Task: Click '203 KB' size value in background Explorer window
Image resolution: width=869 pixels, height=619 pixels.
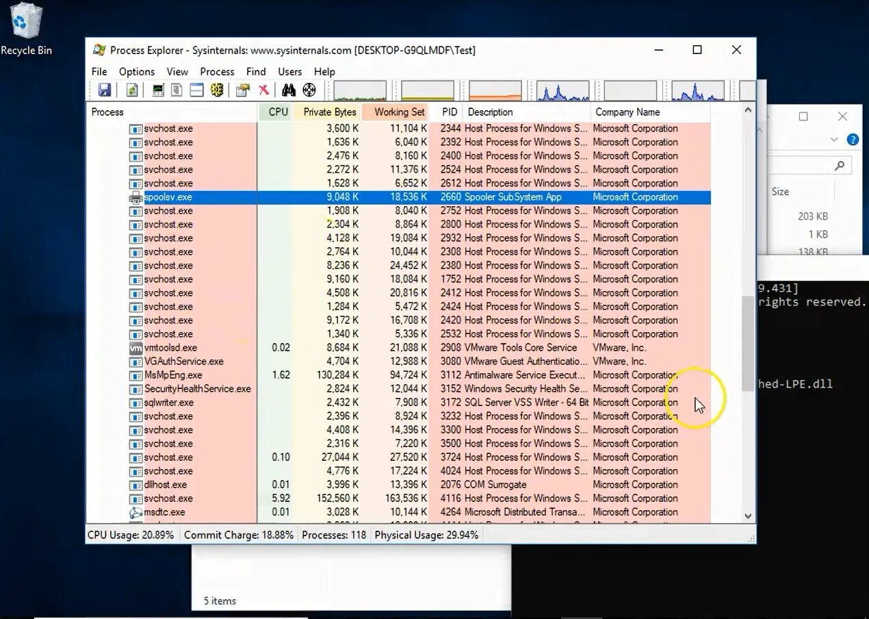Action: (813, 216)
